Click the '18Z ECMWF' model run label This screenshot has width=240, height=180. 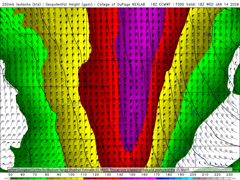[x=160, y=4]
